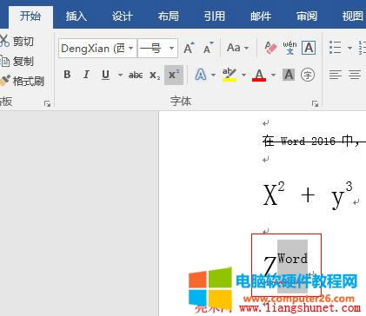Open the Font dialog launcher
Image resolution: width=366 pixels, height=316 pixels.
click(315, 103)
